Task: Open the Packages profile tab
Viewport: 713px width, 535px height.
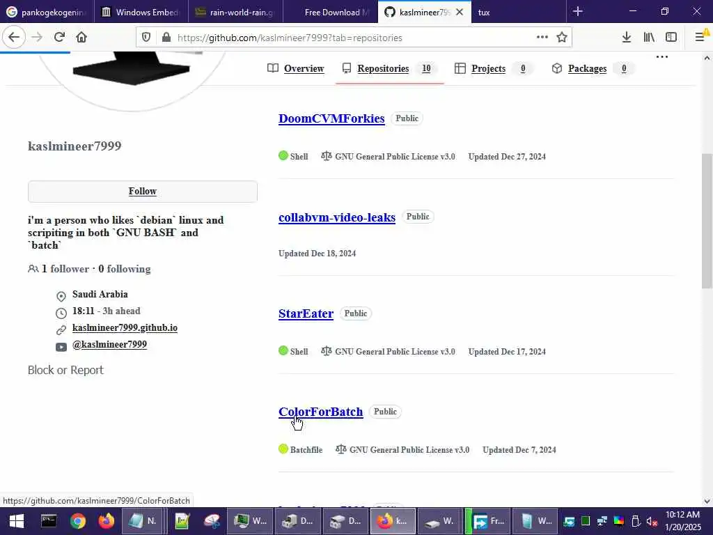Action: coord(592,68)
